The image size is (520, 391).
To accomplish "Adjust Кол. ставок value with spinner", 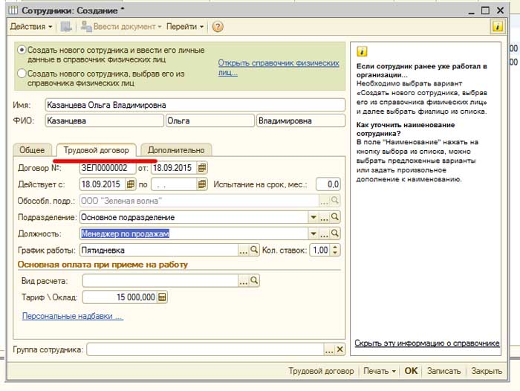I will 336,251.
